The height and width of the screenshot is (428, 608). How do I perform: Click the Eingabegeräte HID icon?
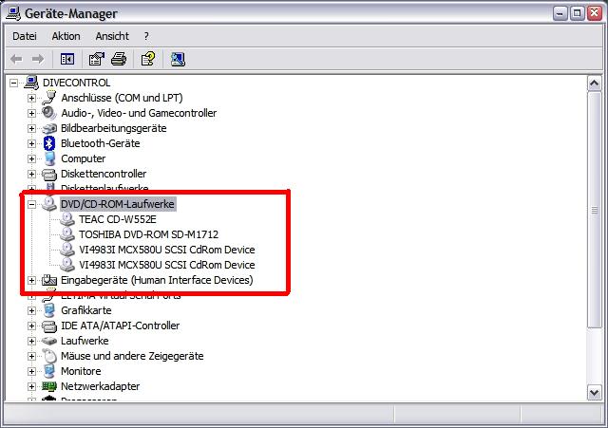pyautogui.click(x=49, y=280)
